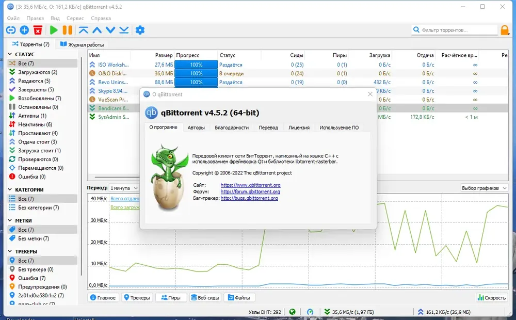Open http://bugs.qbittorrent.org link
516x320 pixels.
tap(249, 198)
